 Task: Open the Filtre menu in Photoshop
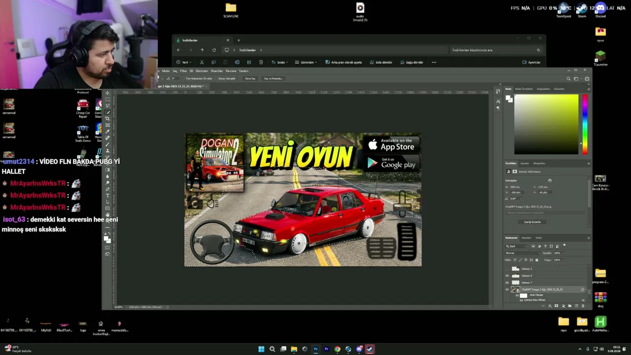point(183,71)
